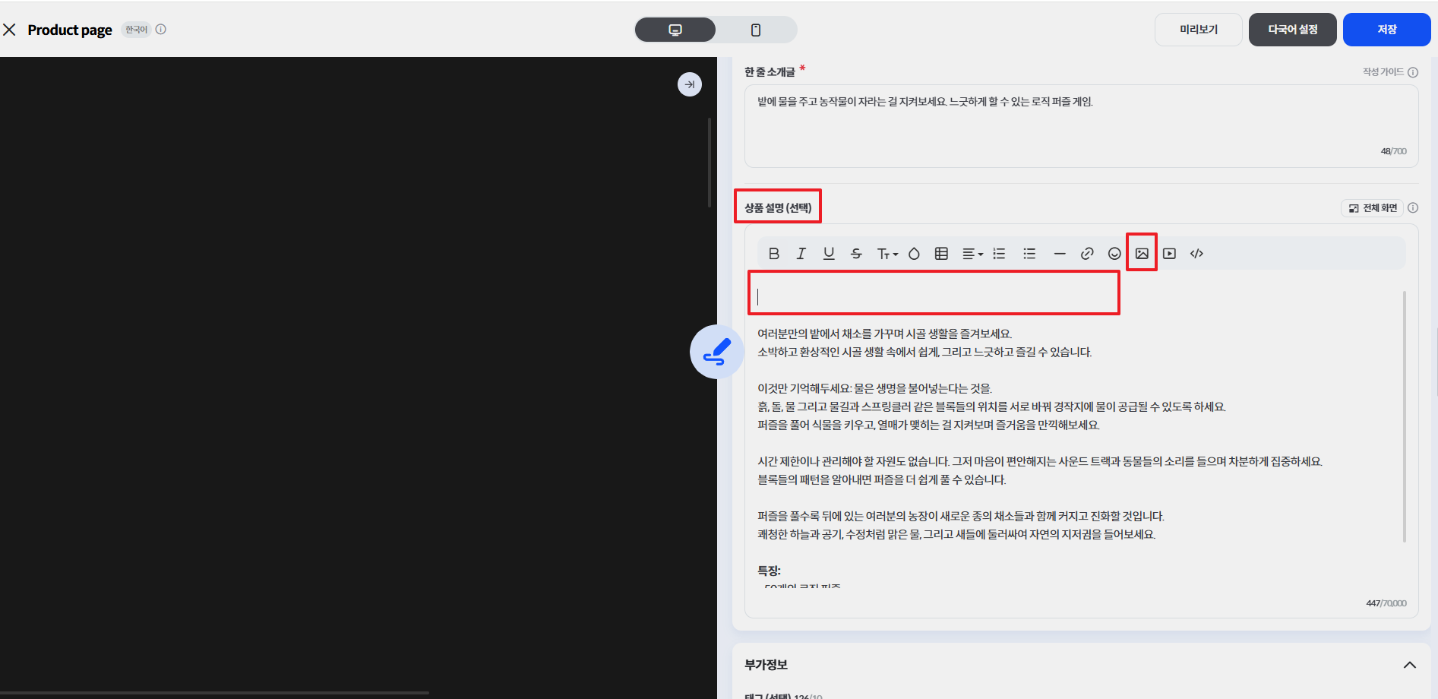Insert a bulleted list
Viewport: 1438px width, 699px height.
click(1029, 254)
